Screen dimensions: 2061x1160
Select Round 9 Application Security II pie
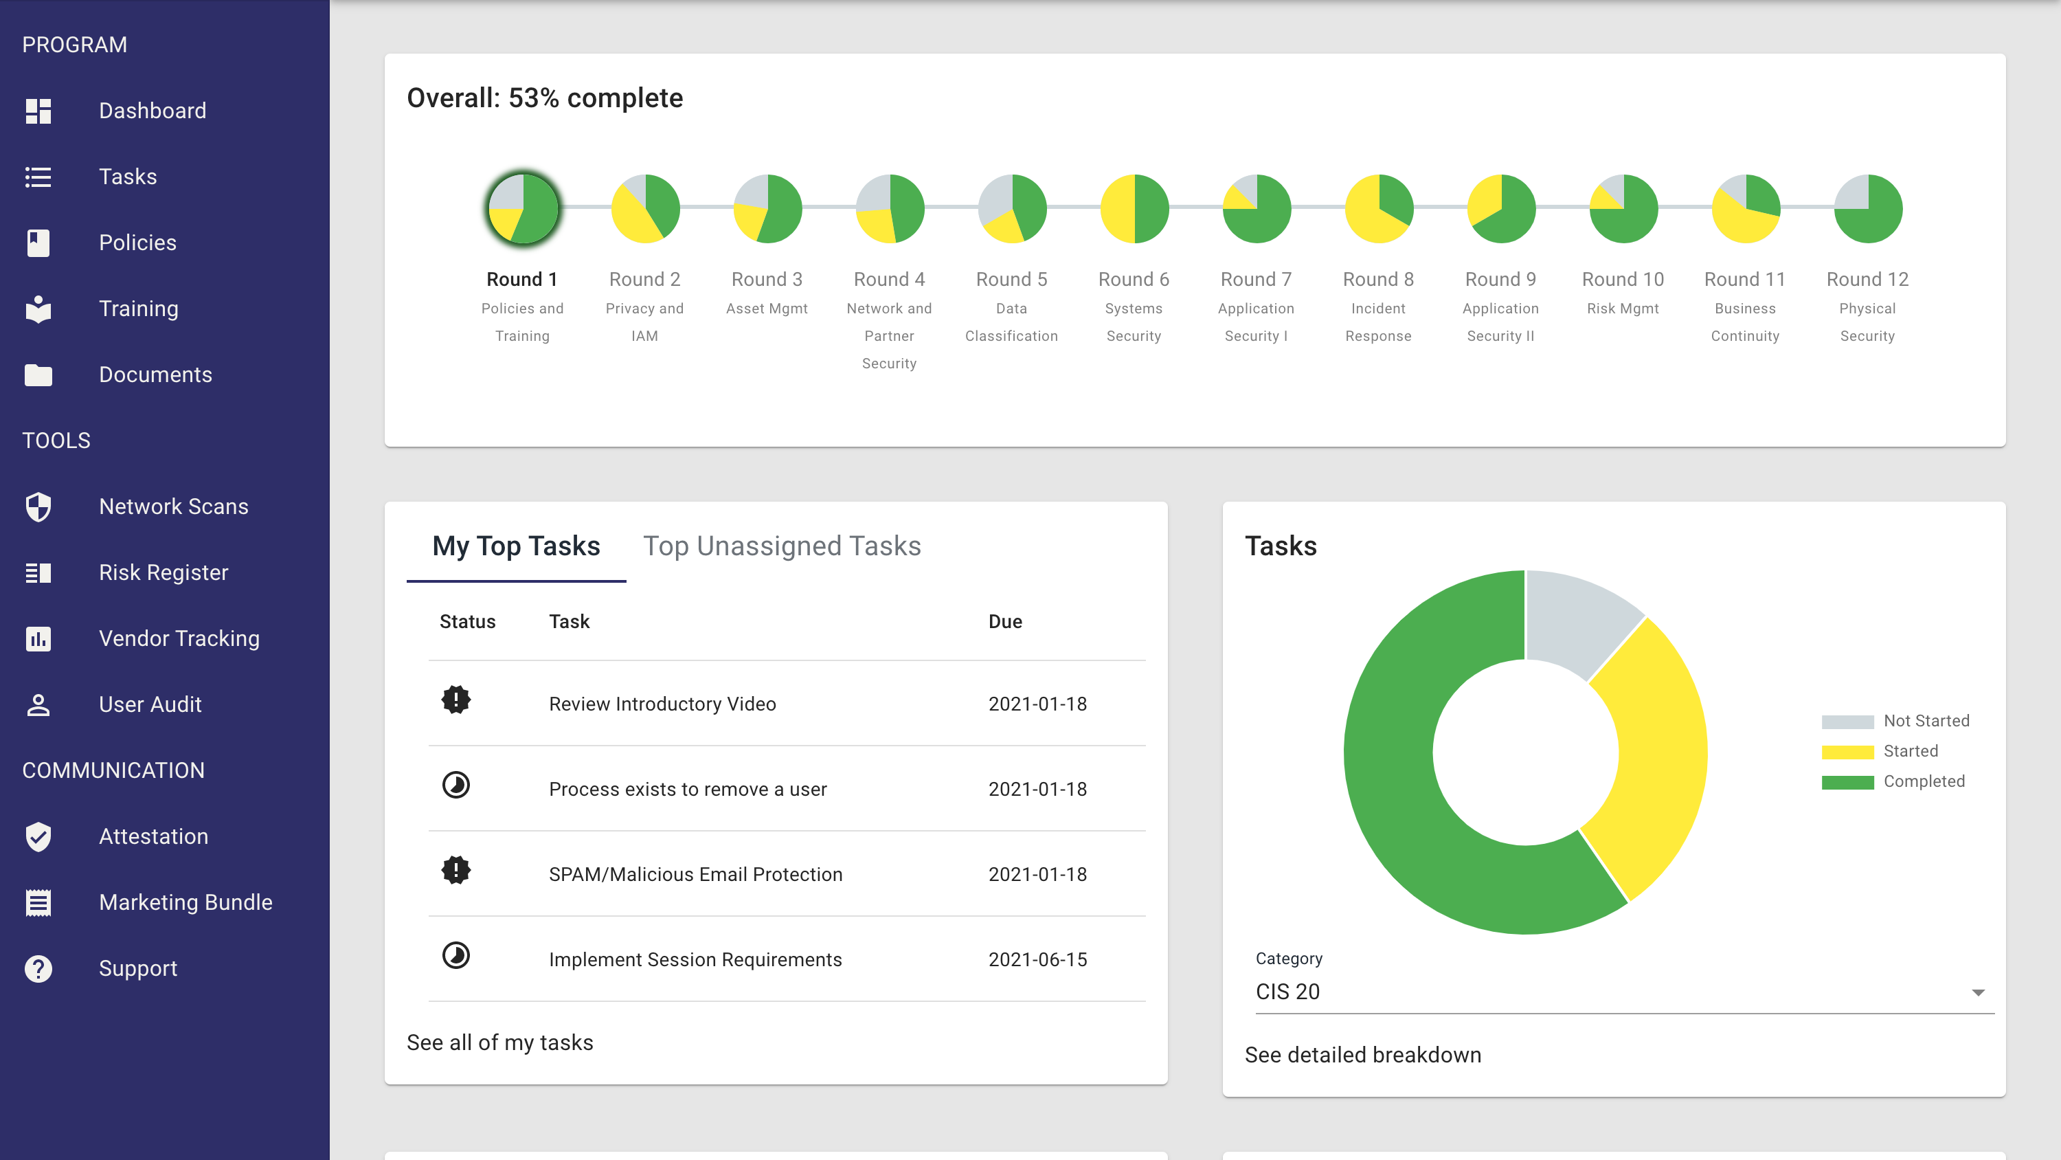(x=1502, y=208)
